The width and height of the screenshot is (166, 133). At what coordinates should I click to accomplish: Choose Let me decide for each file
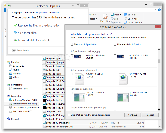(34, 40)
